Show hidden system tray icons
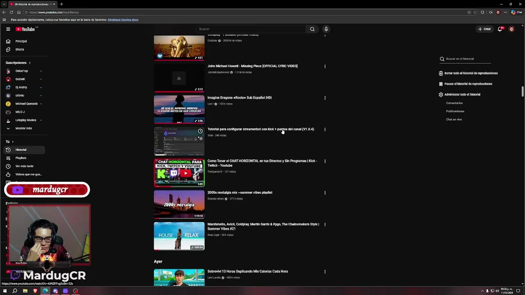The image size is (525, 295). (x=482, y=291)
